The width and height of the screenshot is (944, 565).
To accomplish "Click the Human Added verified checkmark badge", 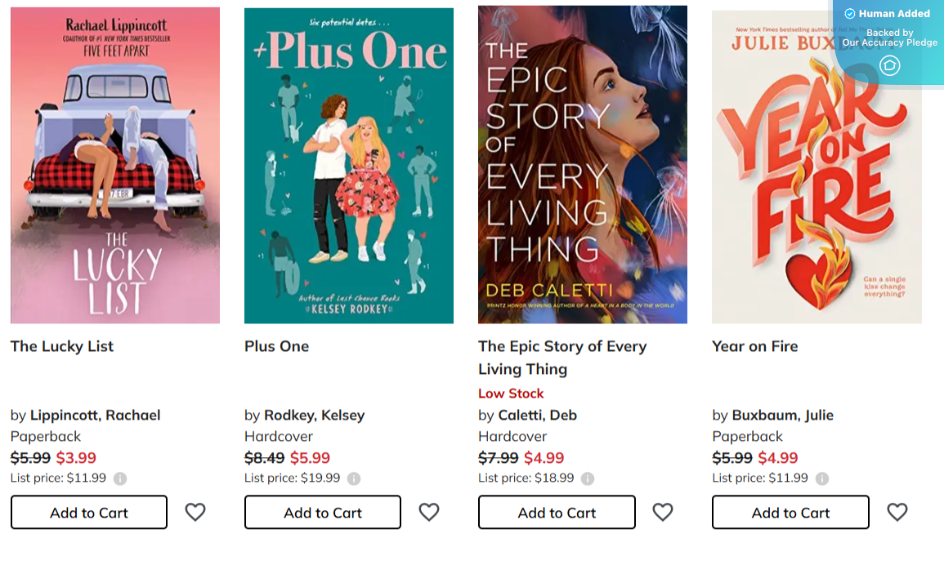I will (x=850, y=13).
